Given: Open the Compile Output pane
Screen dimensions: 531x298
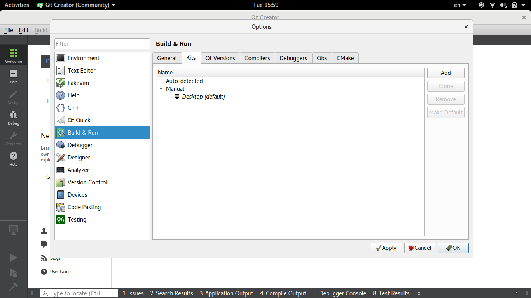Looking at the screenshot, I should pyautogui.click(x=283, y=293).
